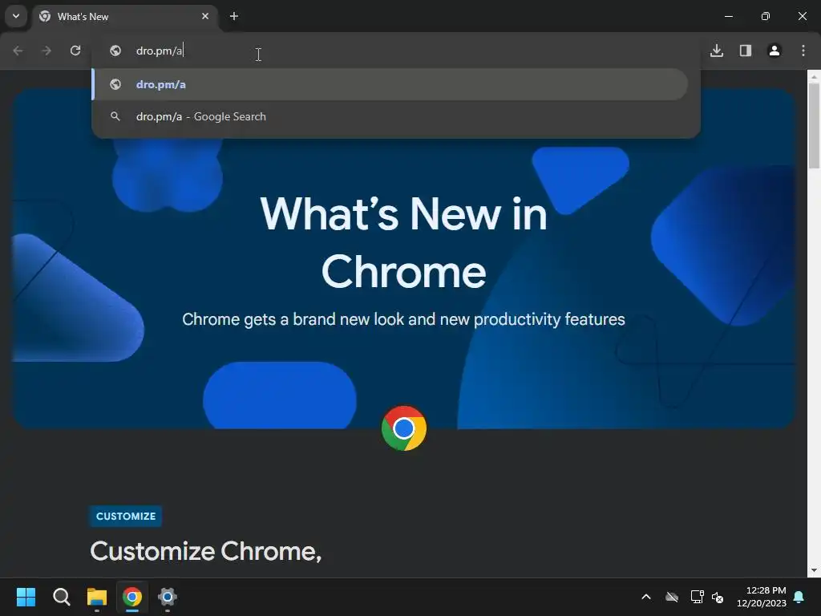The image size is (821, 616).
Task: Click the globe icon in address bar
Action: (x=115, y=51)
